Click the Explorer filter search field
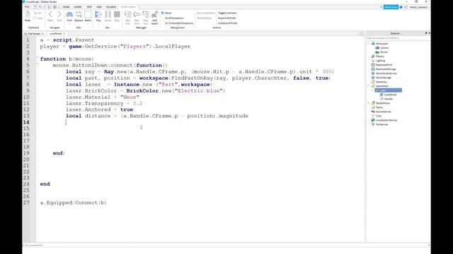Screen dimensions: 453x254 [x=398, y=38]
